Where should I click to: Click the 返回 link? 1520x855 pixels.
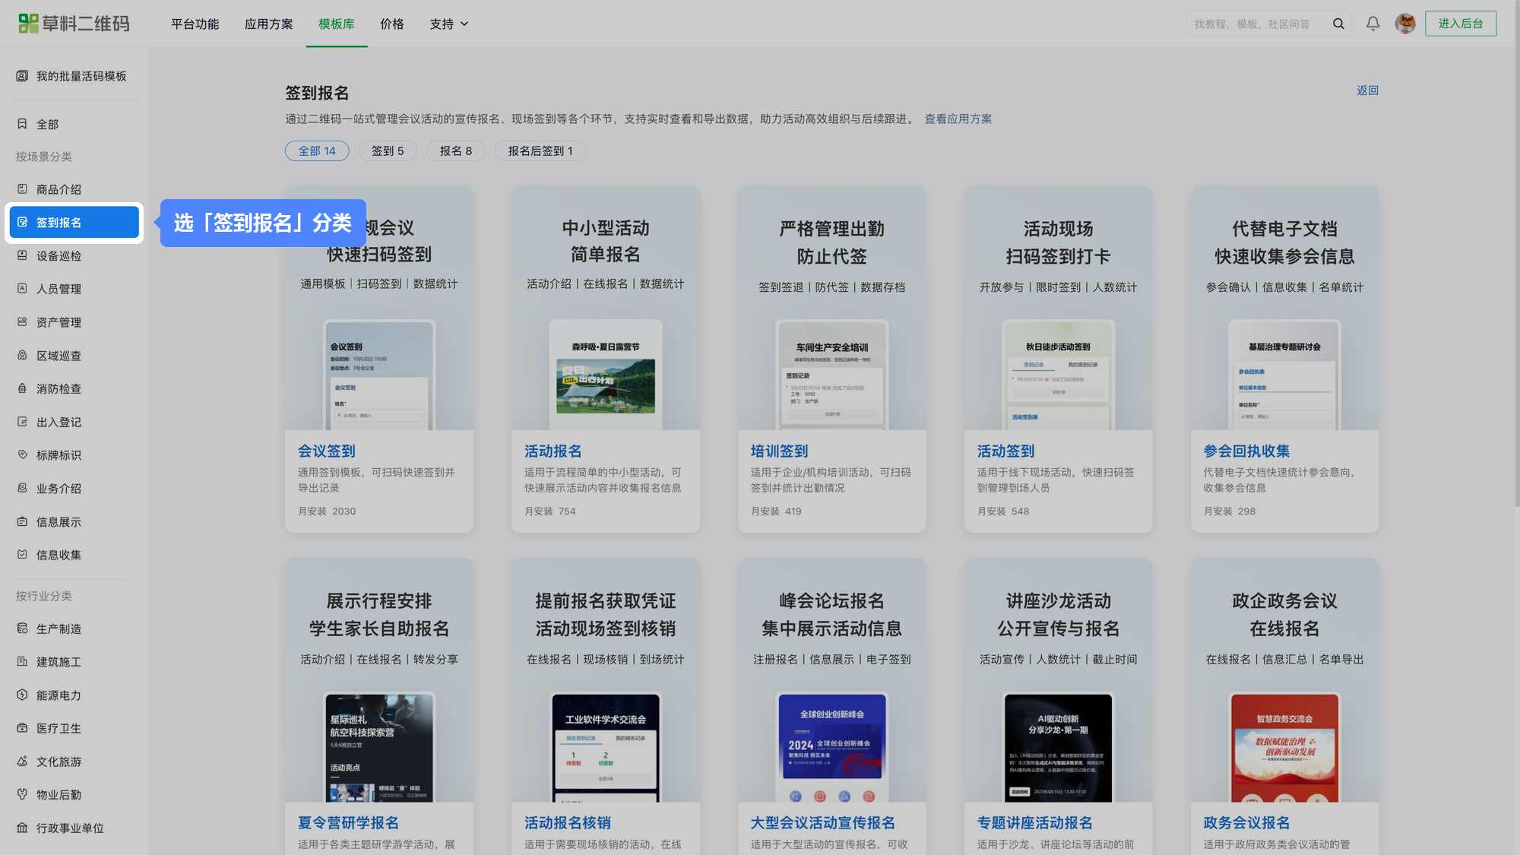click(x=1367, y=90)
